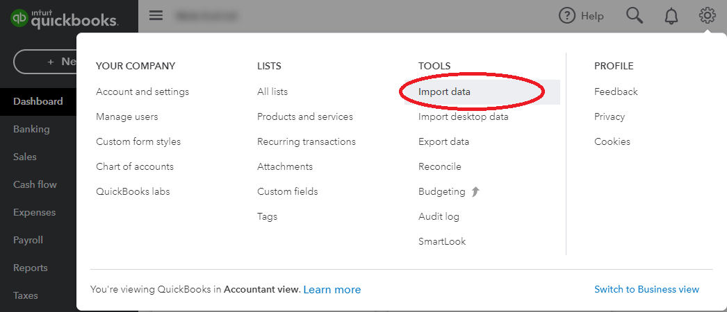Click the Budgeting upgrade arrow icon
Image resolution: width=727 pixels, height=312 pixels.
coord(475,191)
